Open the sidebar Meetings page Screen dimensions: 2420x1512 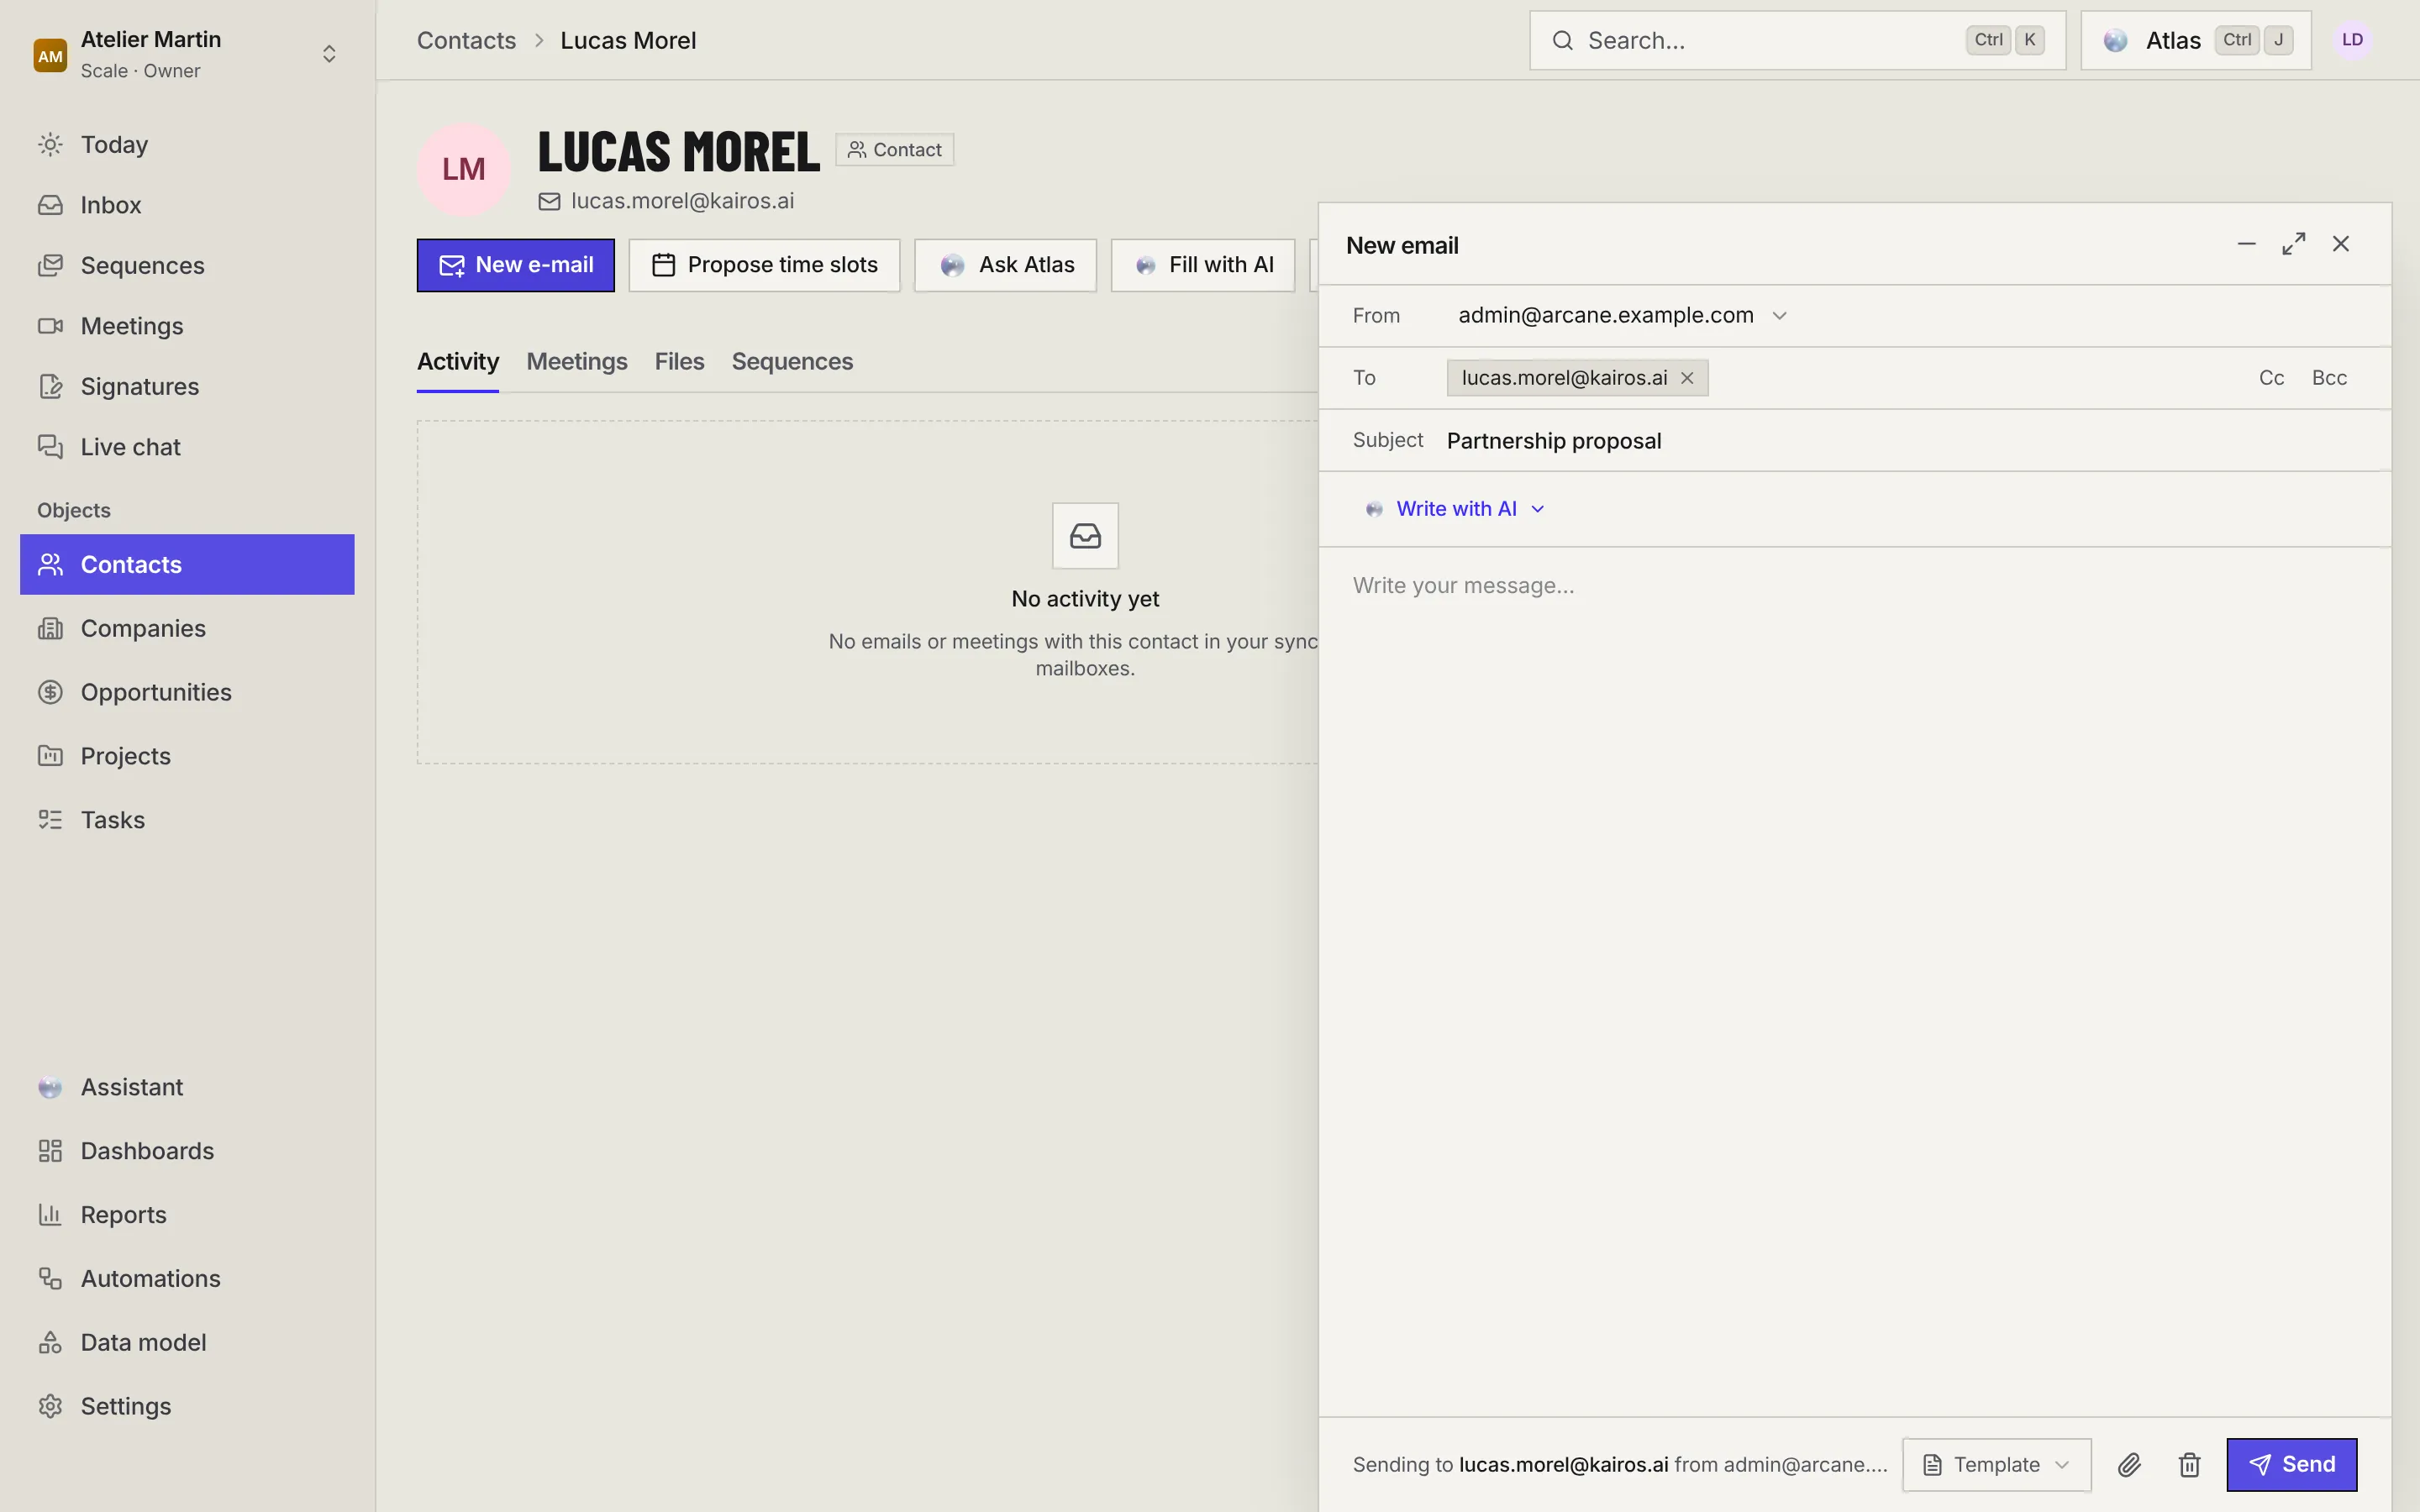(x=187, y=326)
